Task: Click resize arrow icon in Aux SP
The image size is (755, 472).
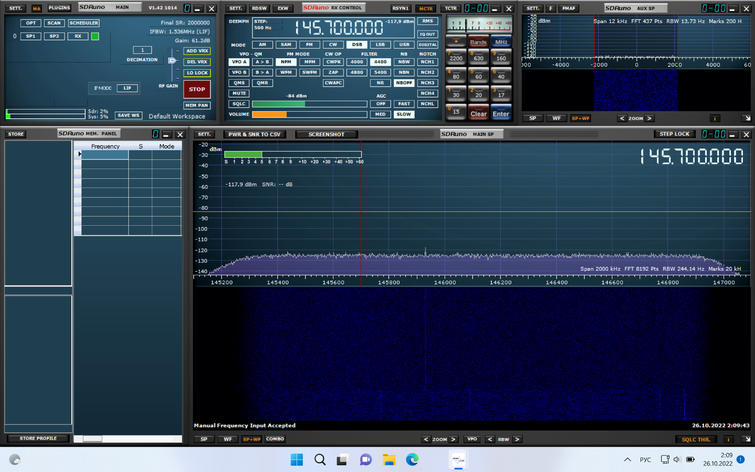Action: point(747,118)
